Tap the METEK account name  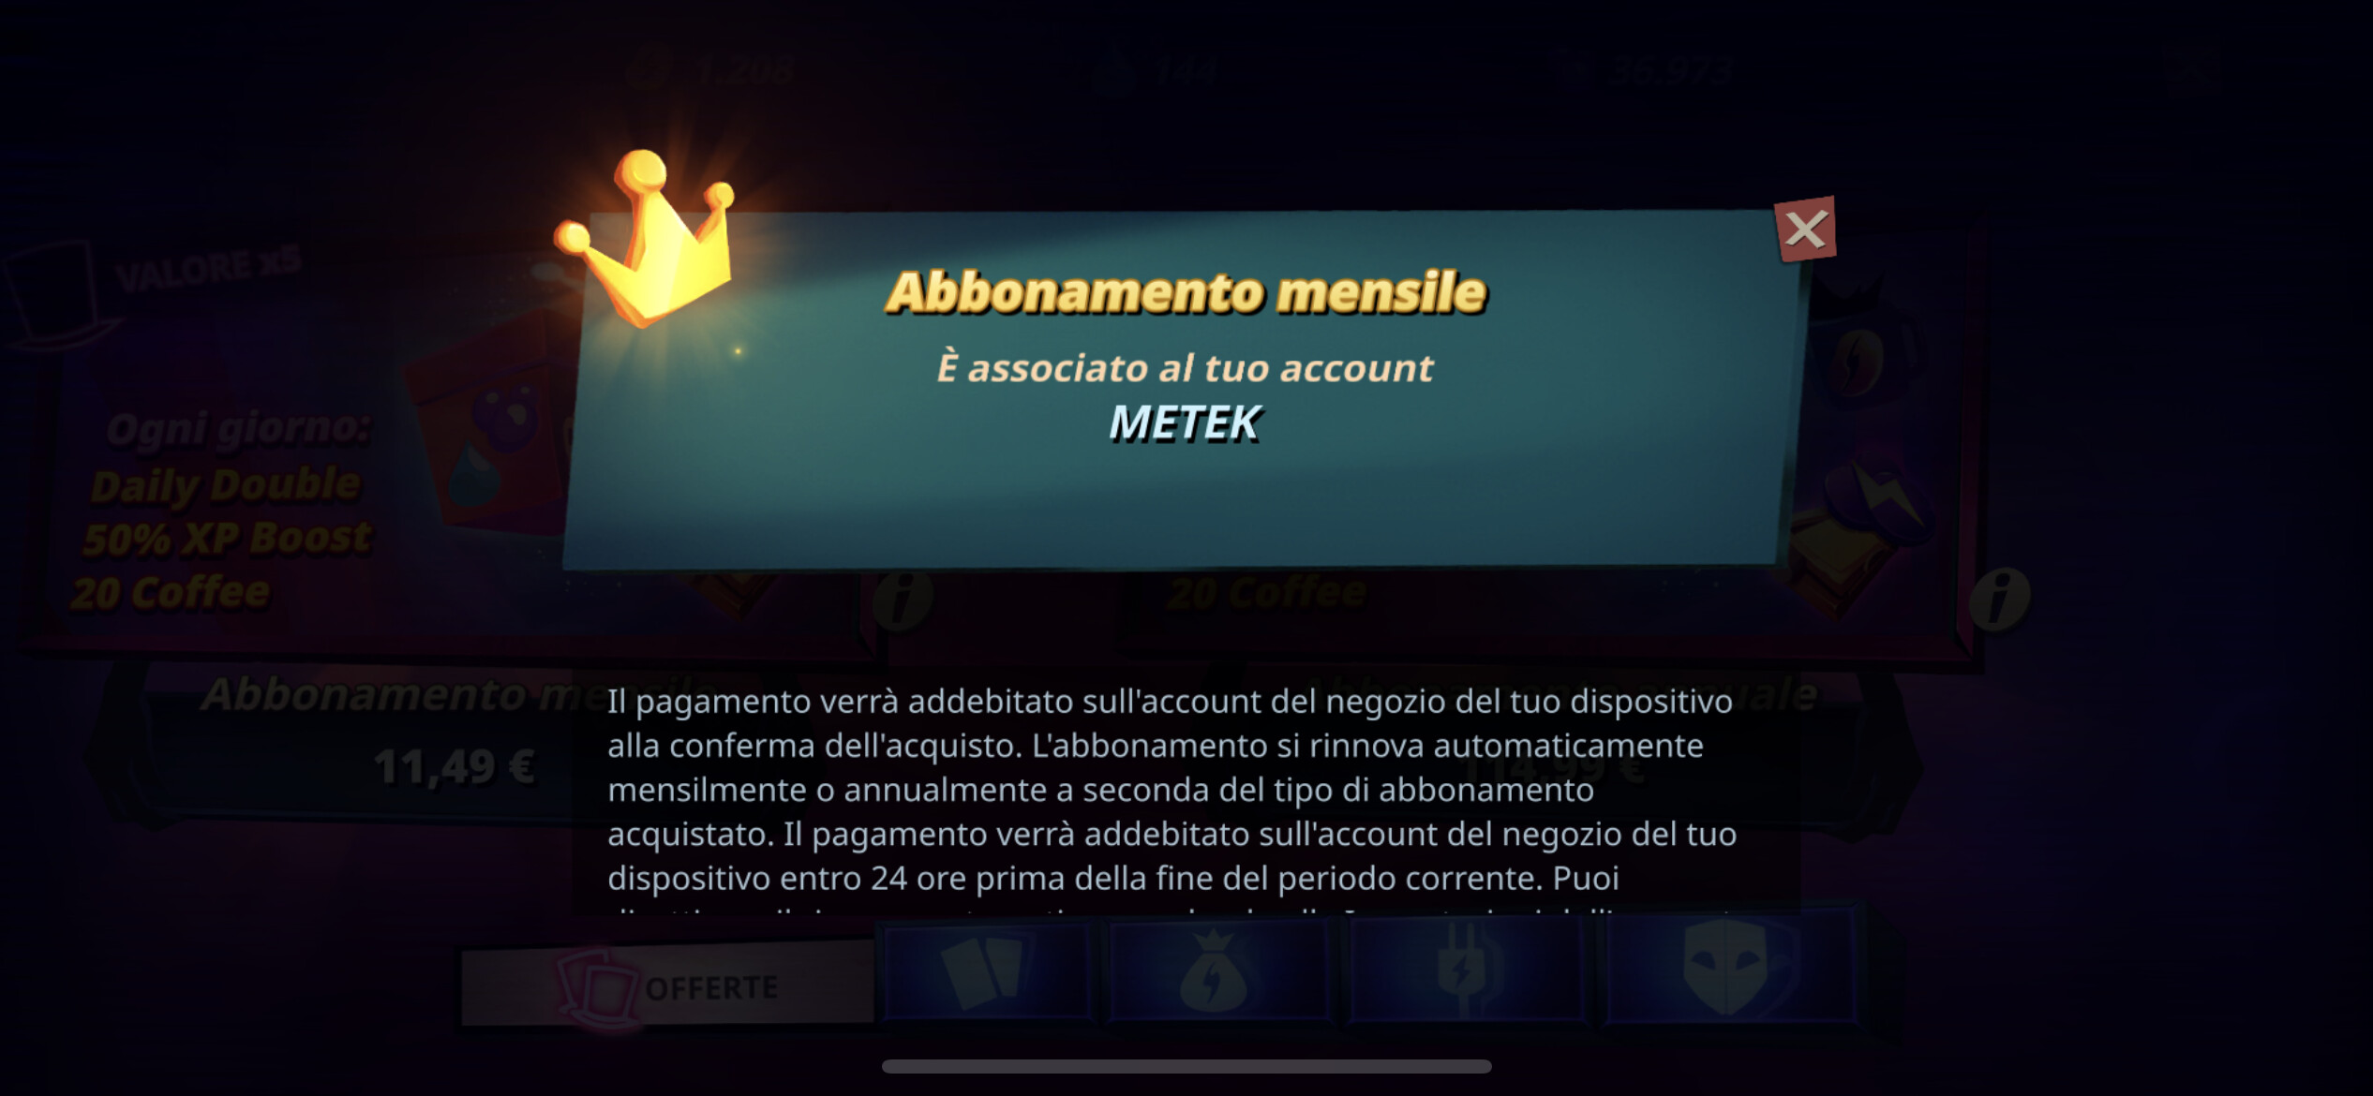(x=1185, y=422)
